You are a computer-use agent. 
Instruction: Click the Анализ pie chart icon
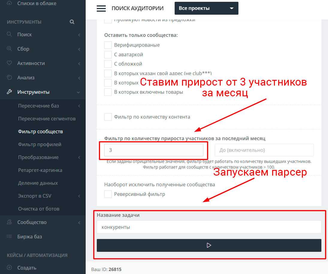[9, 77]
